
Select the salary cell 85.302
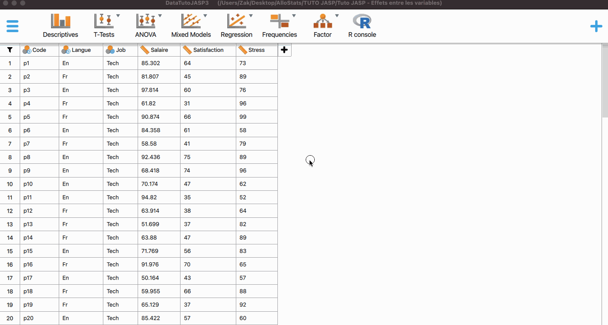(x=159, y=63)
